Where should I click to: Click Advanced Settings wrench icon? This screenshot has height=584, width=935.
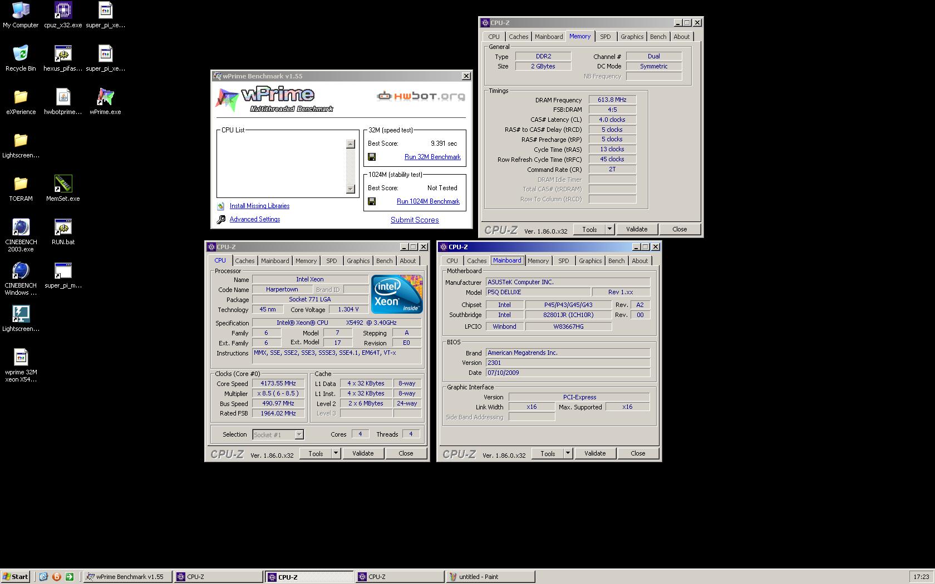tap(221, 219)
